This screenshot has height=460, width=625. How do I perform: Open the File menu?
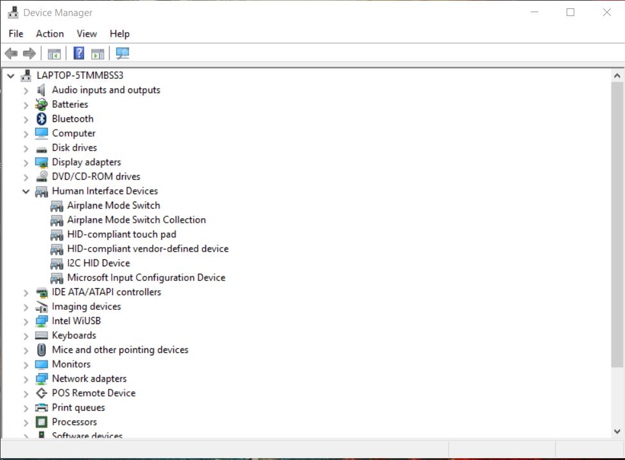coord(16,34)
